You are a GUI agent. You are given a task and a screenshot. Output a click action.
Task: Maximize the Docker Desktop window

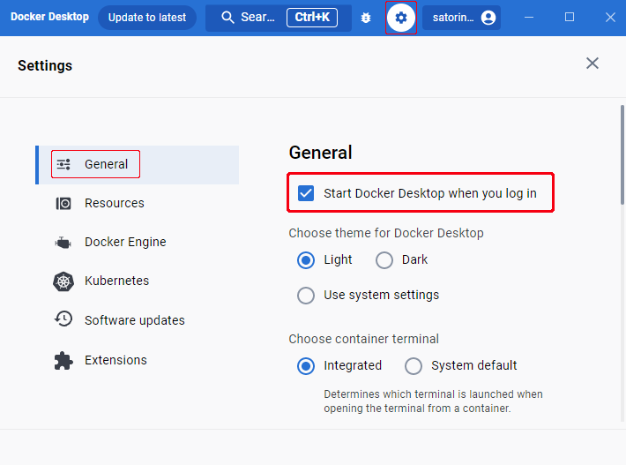[570, 17]
